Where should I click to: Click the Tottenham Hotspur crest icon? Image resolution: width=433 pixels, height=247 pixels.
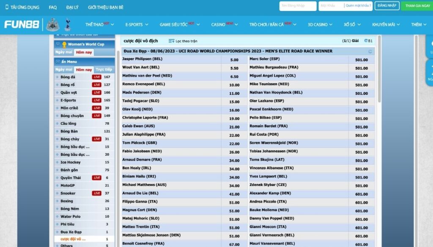68,24
